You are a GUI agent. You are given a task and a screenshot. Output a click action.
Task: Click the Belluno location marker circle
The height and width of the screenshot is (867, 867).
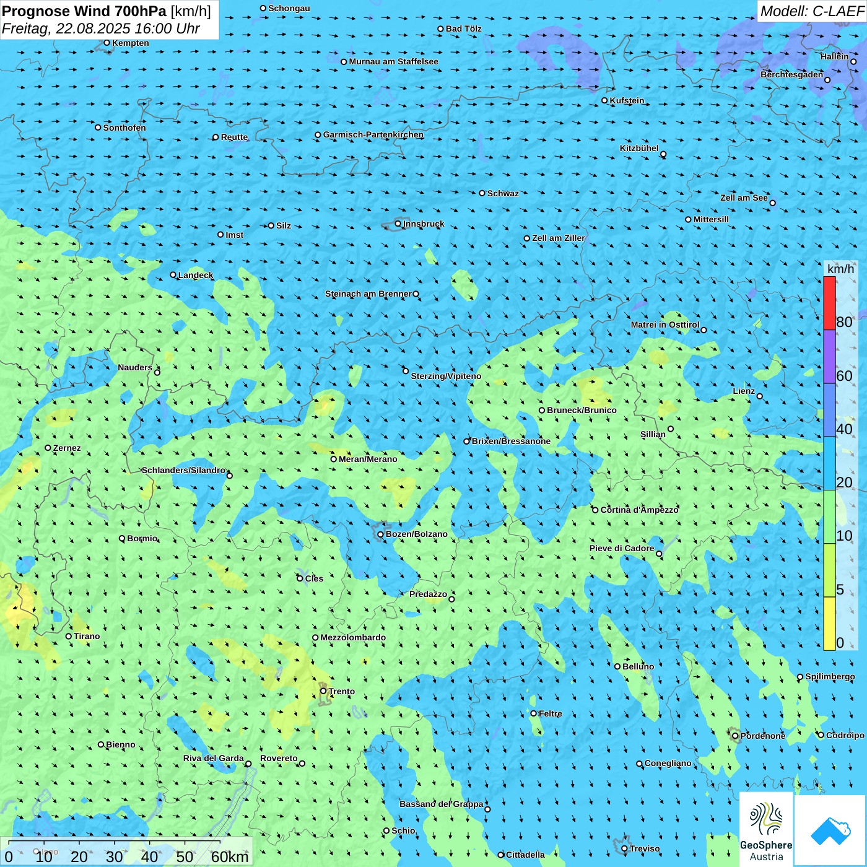[x=617, y=666]
